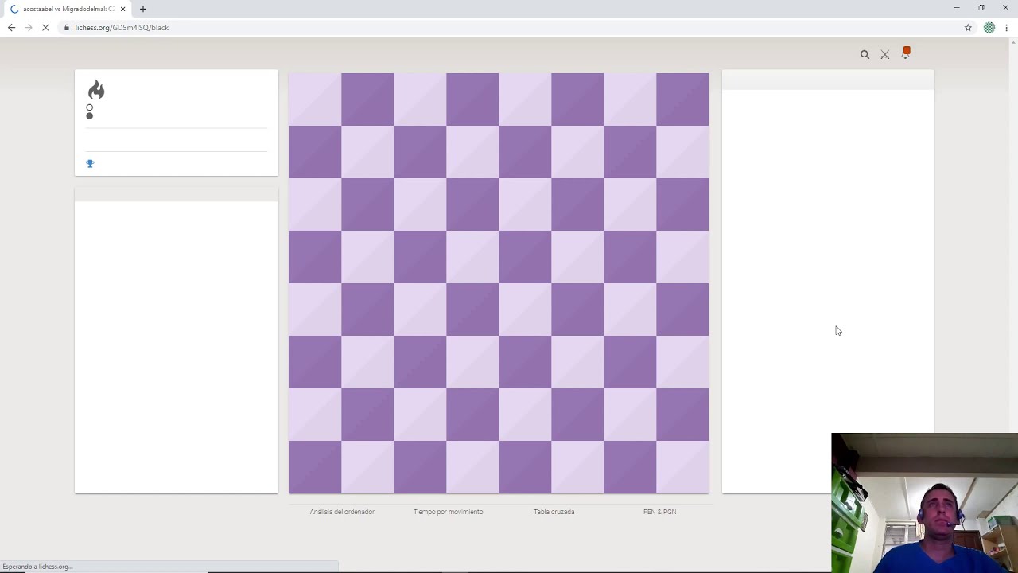Open the Chrome three-dot menu
This screenshot has width=1018, height=573.
coord(1007,27)
